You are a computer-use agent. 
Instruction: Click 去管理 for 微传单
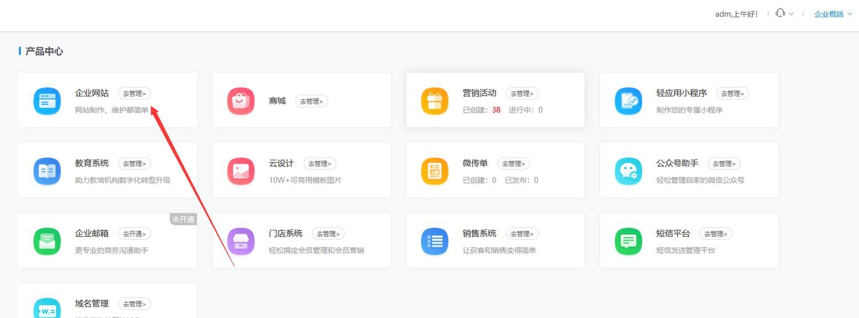pyautogui.click(x=514, y=164)
